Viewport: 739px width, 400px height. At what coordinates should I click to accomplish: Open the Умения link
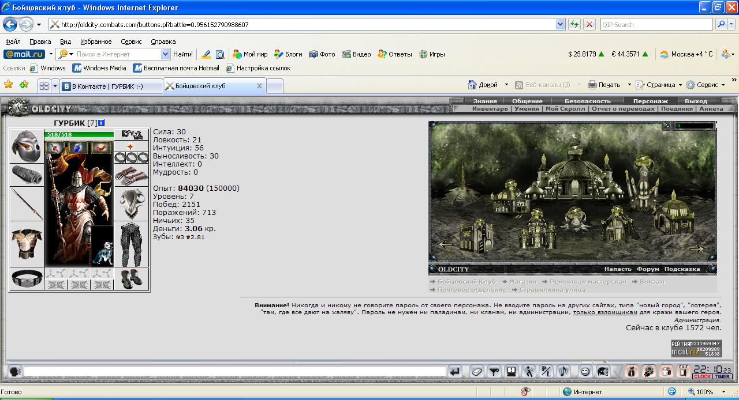527,108
